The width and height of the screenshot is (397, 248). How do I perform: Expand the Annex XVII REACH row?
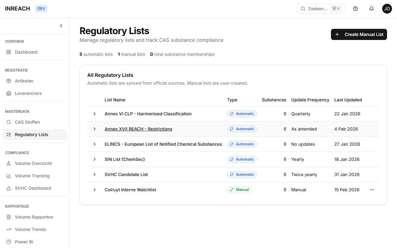(95, 129)
